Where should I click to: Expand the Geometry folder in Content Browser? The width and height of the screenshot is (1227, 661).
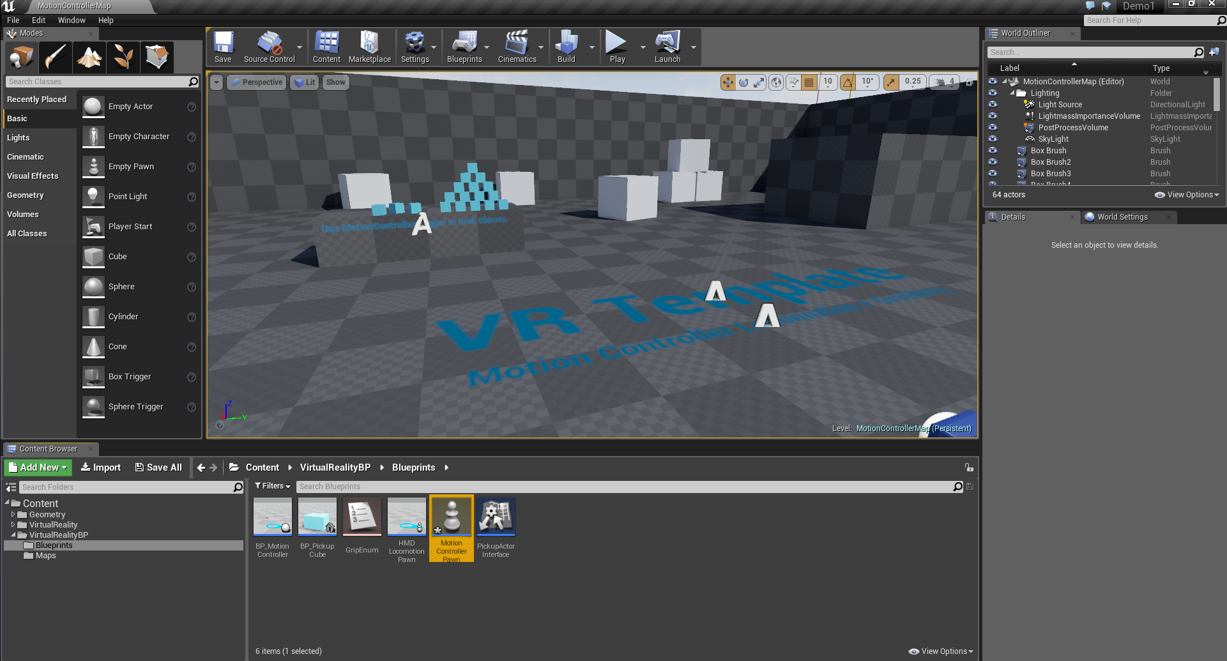pyautogui.click(x=11, y=514)
